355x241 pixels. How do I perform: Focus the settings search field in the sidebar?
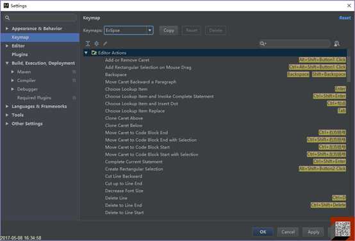41,18
